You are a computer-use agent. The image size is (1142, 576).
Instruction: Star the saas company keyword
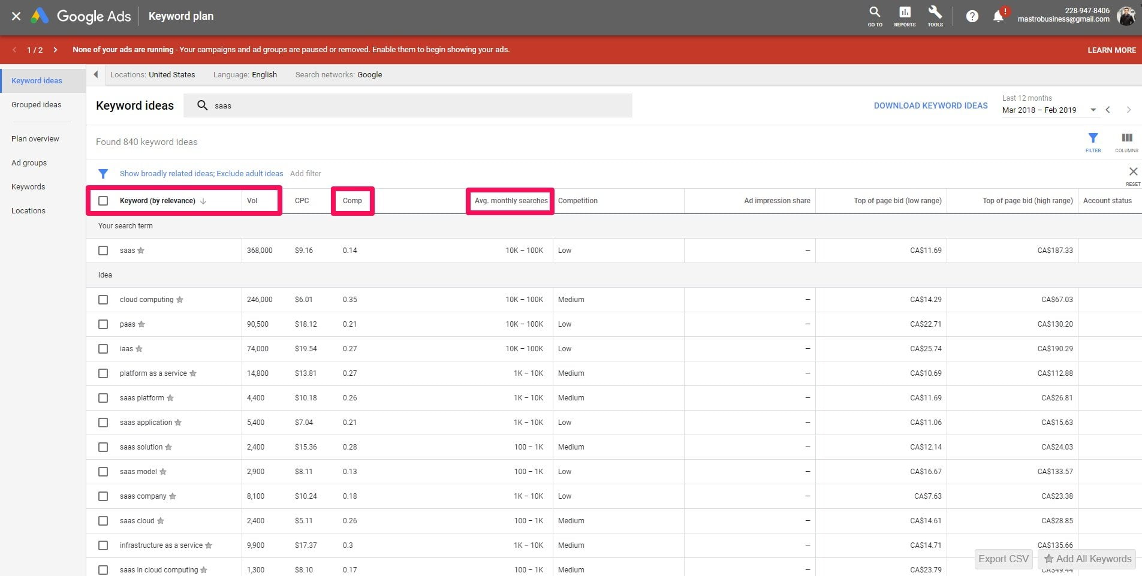tap(173, 496)
